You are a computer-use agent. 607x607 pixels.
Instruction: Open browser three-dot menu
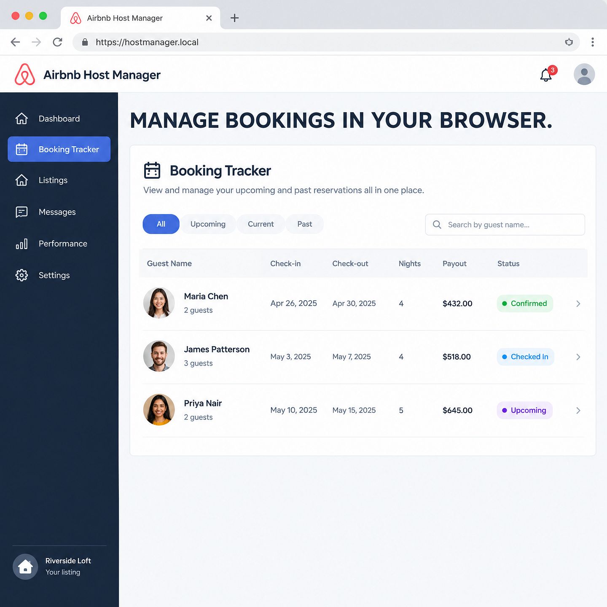[593, 42]
